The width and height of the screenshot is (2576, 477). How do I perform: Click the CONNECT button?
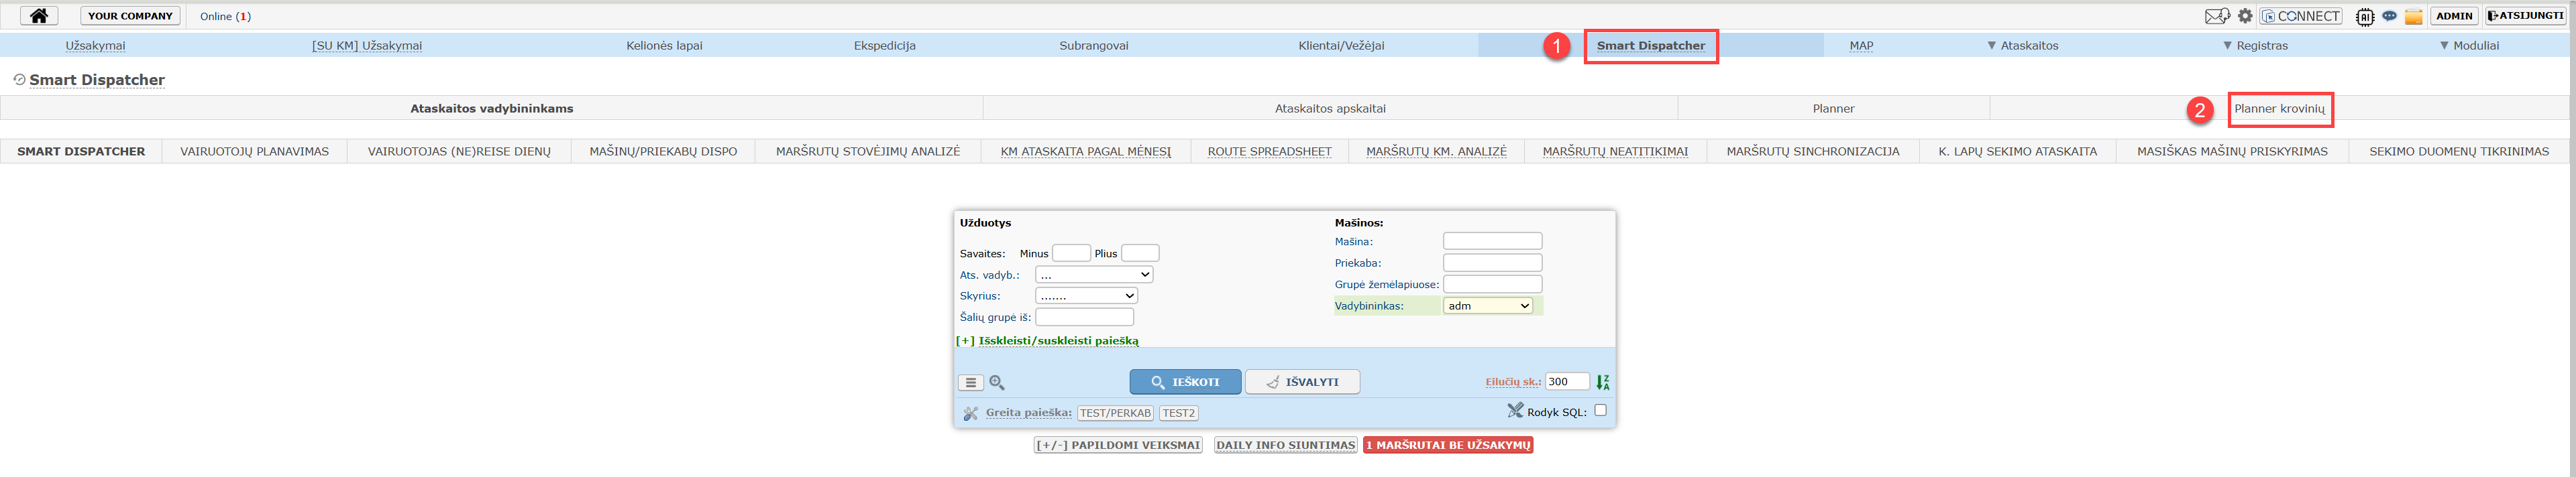tap(2300, 16)
